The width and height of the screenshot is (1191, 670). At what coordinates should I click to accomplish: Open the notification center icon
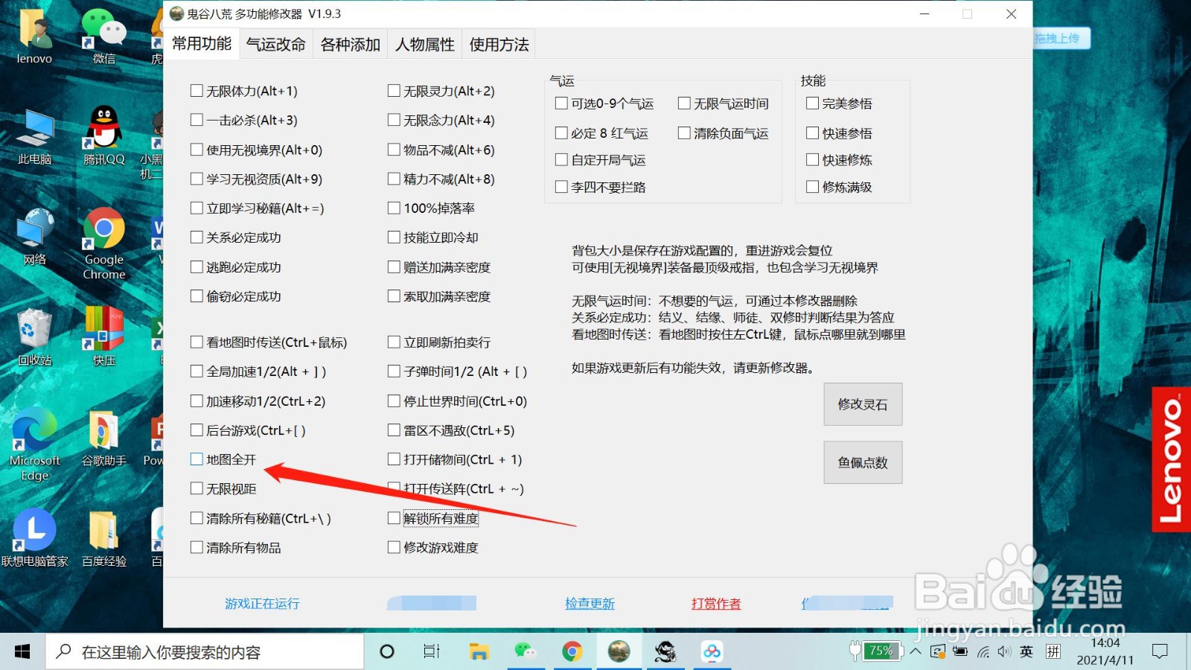[x=1160, y=652]
